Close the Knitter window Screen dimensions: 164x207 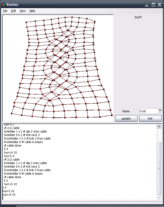point(159,4)
